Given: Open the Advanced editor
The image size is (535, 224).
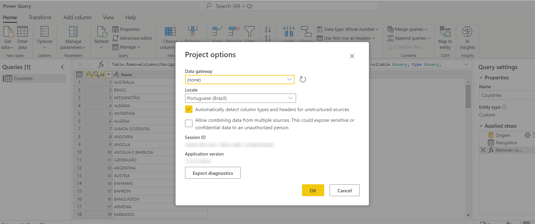Looking at the screenshot, I should tap(132, 38).
